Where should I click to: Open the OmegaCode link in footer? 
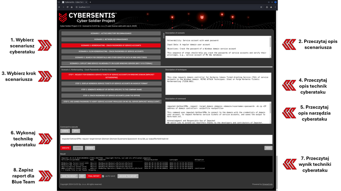267,184
